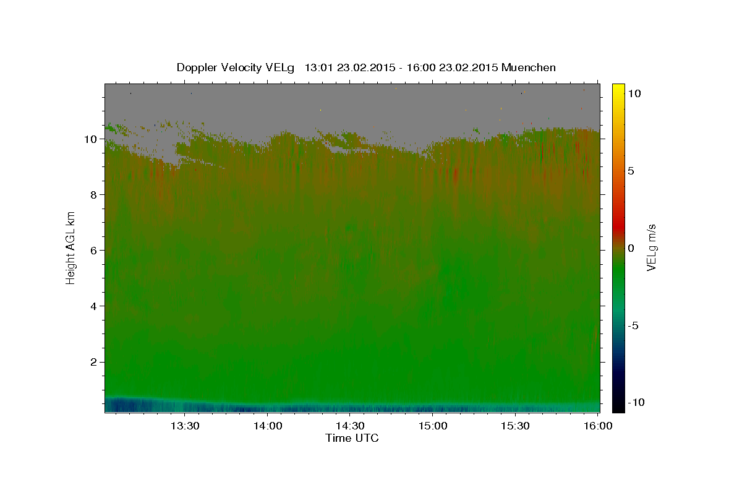
Task: Click the 14:30 time tick label
Action: pyautogui.click(x=350, y=426)
